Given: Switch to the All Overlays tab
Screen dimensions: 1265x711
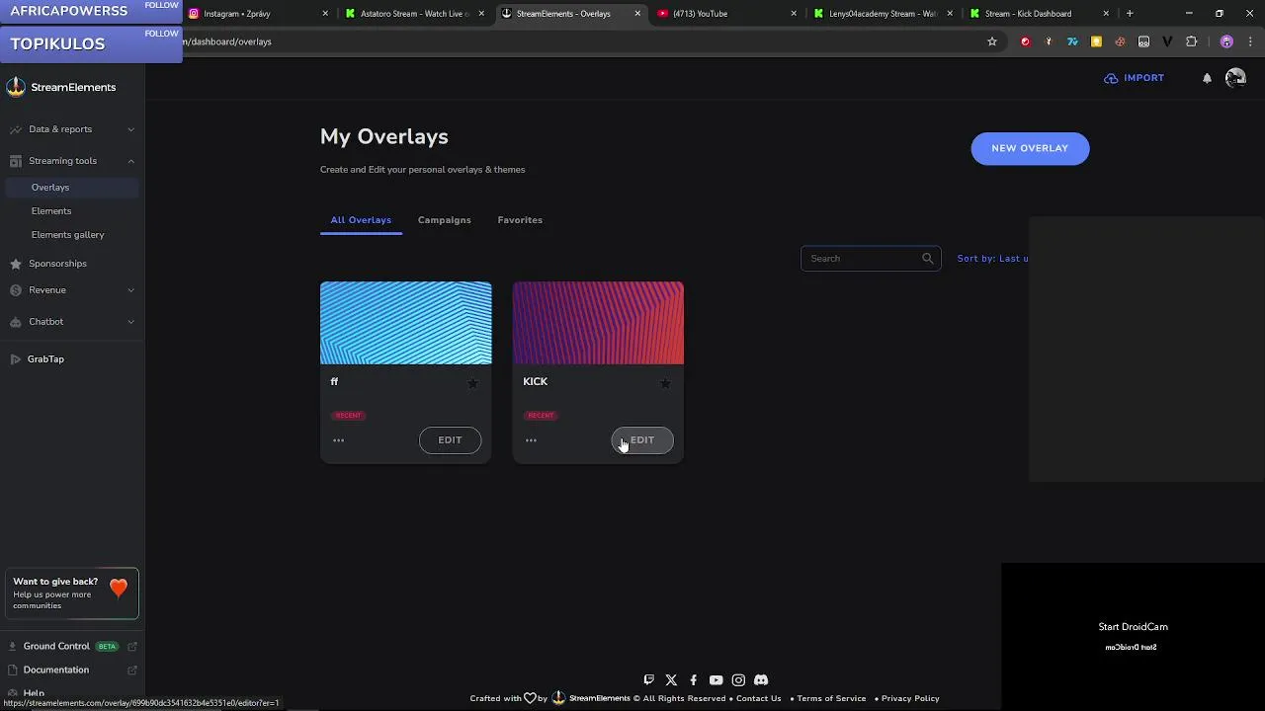Looking at the screenshot, I should click(361, 220).
